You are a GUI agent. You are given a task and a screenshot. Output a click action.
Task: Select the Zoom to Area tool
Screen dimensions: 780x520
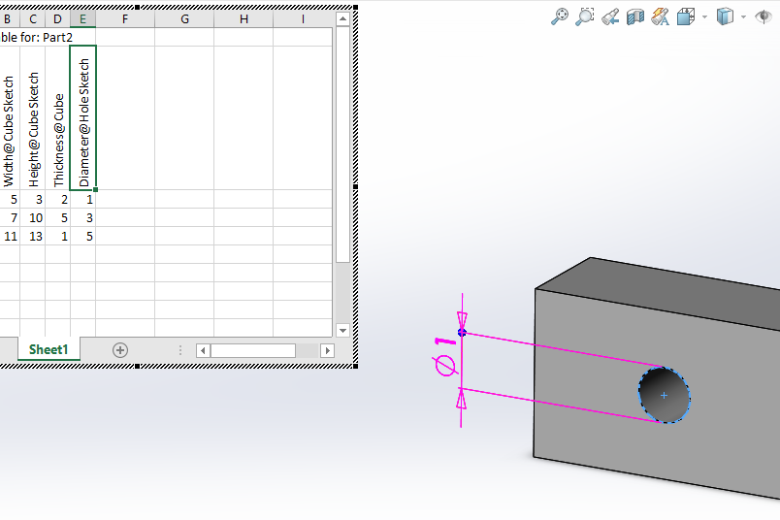[585, 16]
